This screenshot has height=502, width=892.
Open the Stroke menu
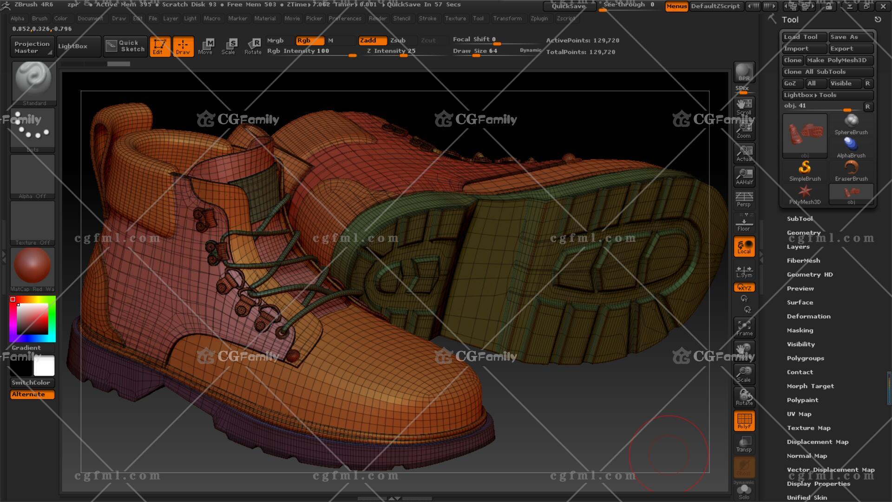(x=427, y=19)
